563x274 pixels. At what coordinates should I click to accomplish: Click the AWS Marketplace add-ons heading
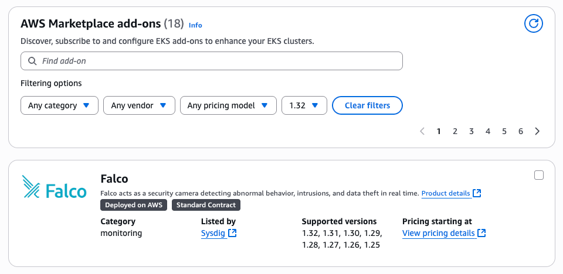pyautogui.click(x=91, y=23)
